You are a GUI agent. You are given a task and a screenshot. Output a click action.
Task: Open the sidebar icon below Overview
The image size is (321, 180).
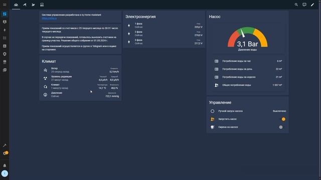point(5,22)
